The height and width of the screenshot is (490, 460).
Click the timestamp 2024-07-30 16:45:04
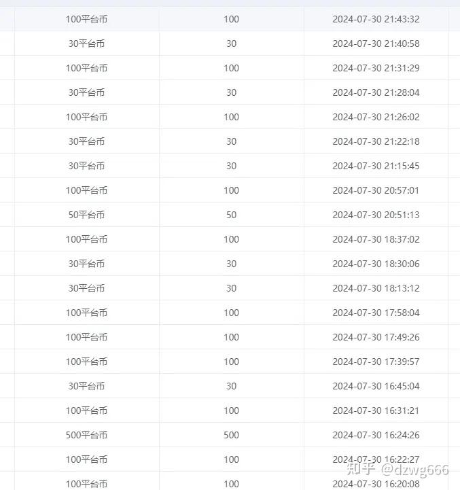(376, 386)
